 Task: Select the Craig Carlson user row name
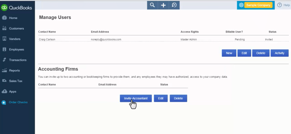click(x=47, y=39)
